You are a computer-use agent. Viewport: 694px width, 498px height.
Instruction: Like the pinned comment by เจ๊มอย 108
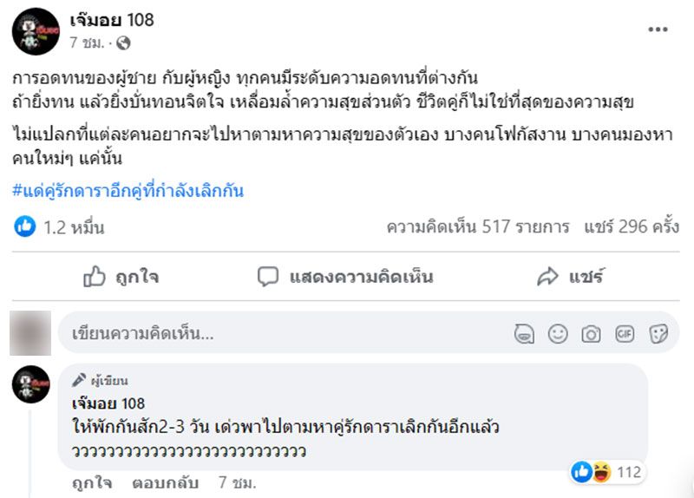pyautogui.click(x=87, y=482)
